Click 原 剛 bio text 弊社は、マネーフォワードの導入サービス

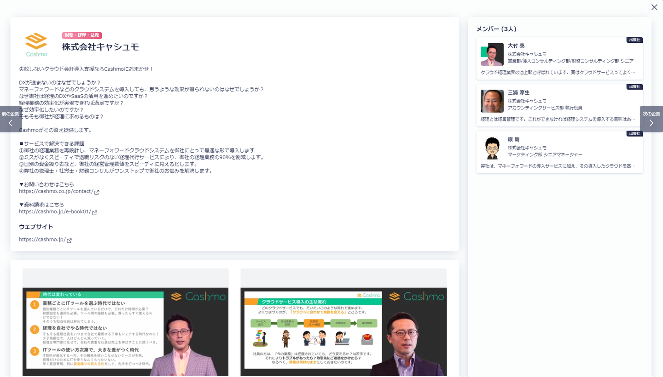click(x=558, y=166)
